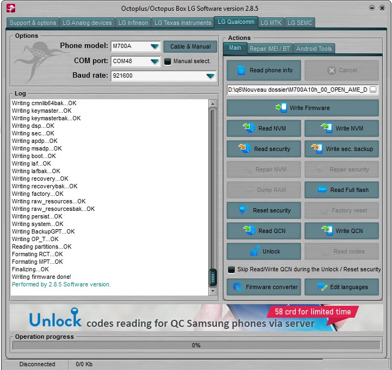The width and height of the screenshot is (392, 370).
Task: Click the Octoplus app logo icon
Action: pyautogui.click(x=11, y=8)
